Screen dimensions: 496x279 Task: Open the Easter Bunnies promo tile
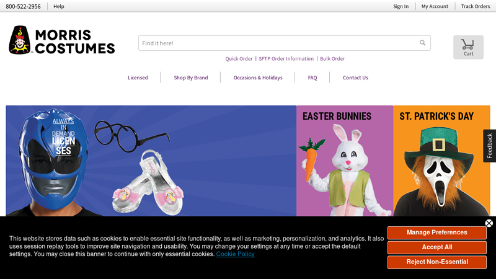344,161
